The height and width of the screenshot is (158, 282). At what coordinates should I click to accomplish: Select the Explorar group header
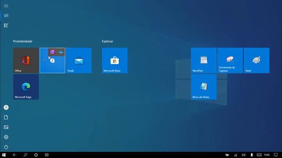pos(108,41)
